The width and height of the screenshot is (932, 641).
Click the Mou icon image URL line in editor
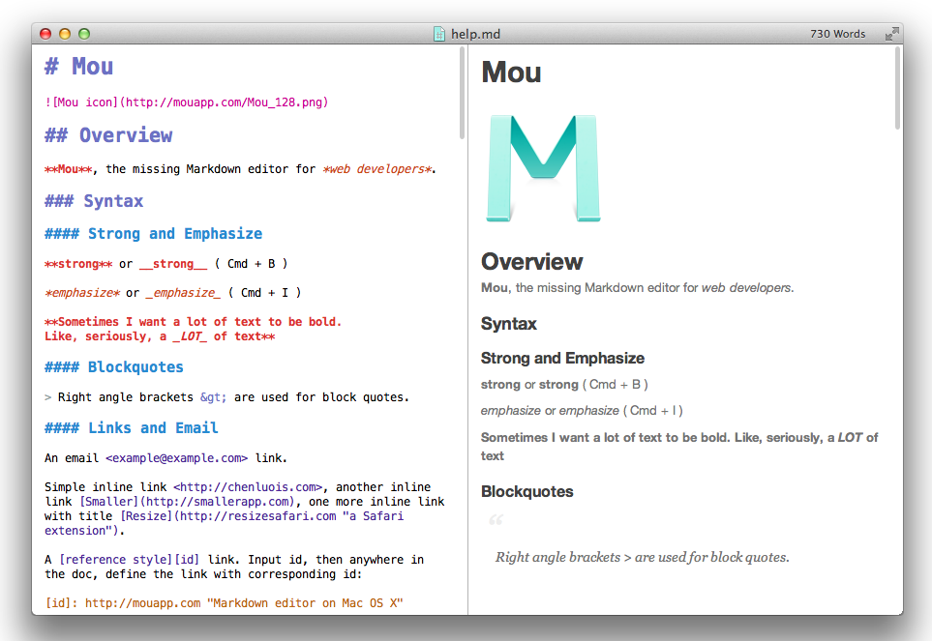(186, 102)
